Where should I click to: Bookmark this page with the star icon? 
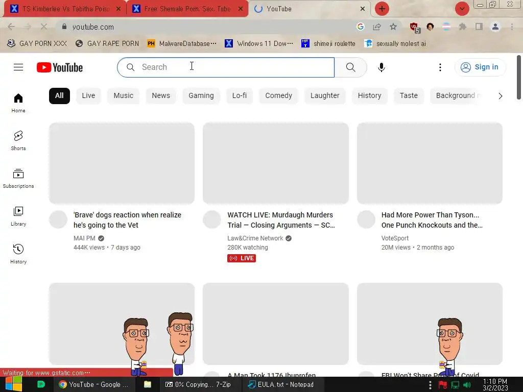(x=393, y=27)
